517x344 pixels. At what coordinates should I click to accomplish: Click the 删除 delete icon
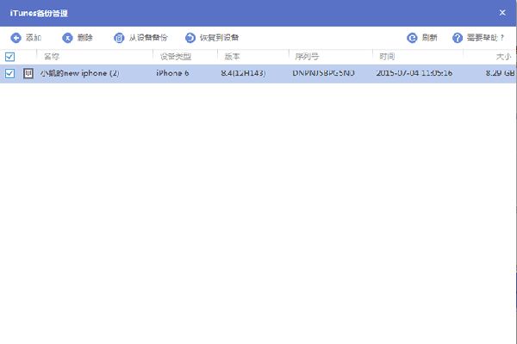pyautogui.click(x=67, y=38)
